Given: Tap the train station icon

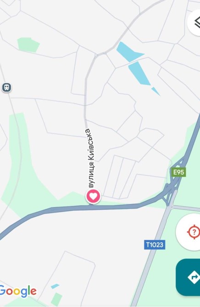Looking at the screenshot, I should [x=7, y=88].
